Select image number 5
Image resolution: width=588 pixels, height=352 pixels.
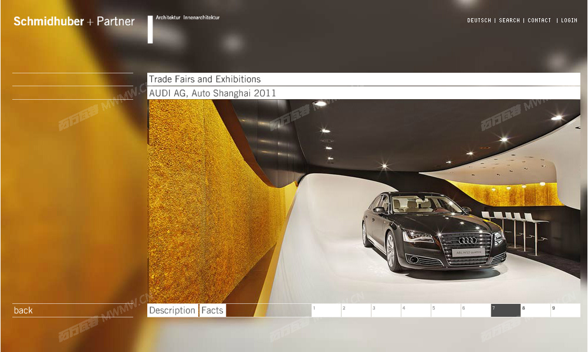click(446, 310)
